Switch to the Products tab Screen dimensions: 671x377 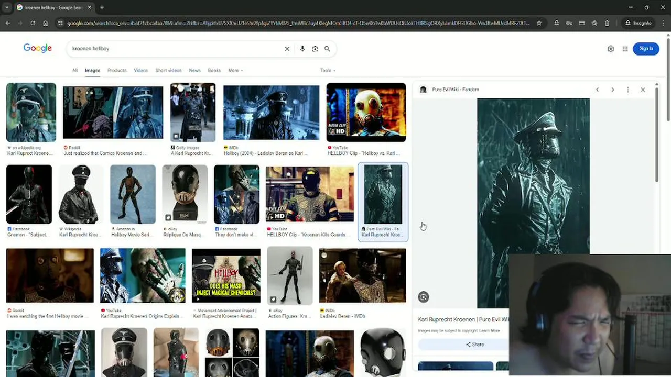[x=117, y=70]
